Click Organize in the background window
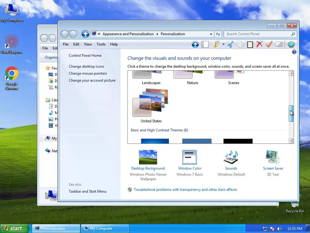The width and height of the screenshot is (310, 233). (x=51, y=57)
